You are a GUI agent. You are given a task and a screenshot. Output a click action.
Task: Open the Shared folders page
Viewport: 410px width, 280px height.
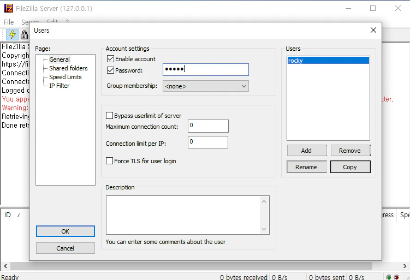pyautogui.click(x=68, y=68)
